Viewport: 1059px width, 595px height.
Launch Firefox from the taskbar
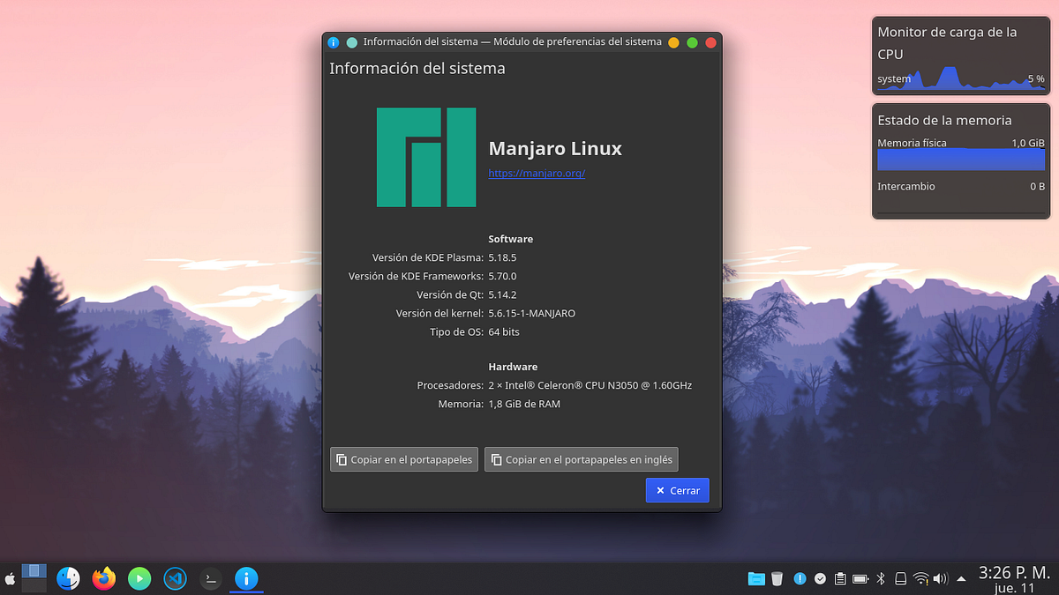[104, 578]
